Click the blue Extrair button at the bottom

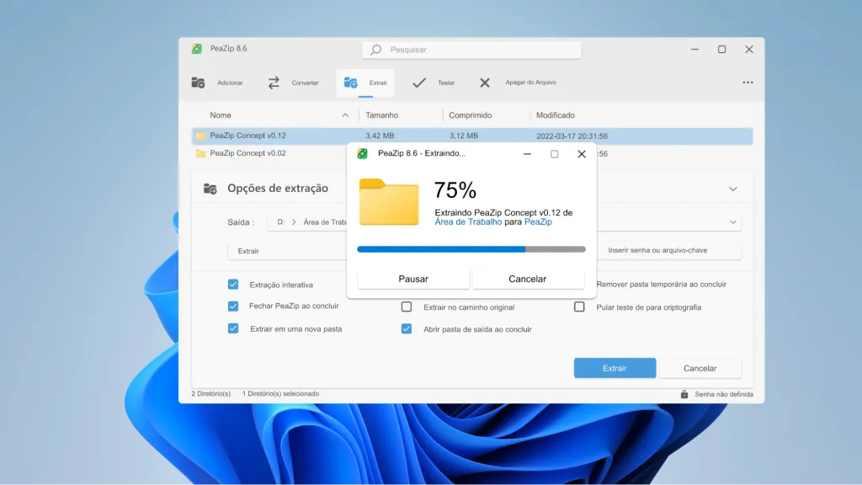pos(615,368)
